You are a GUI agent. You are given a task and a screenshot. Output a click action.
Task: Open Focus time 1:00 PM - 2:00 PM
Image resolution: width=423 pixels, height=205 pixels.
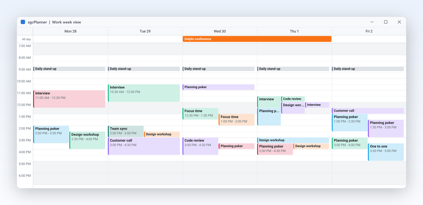(x=237, y=119)
